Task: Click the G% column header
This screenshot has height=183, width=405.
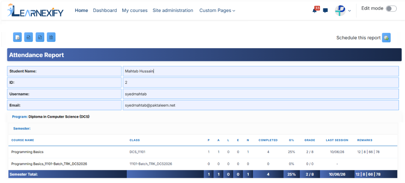Action: pos(292,140)
